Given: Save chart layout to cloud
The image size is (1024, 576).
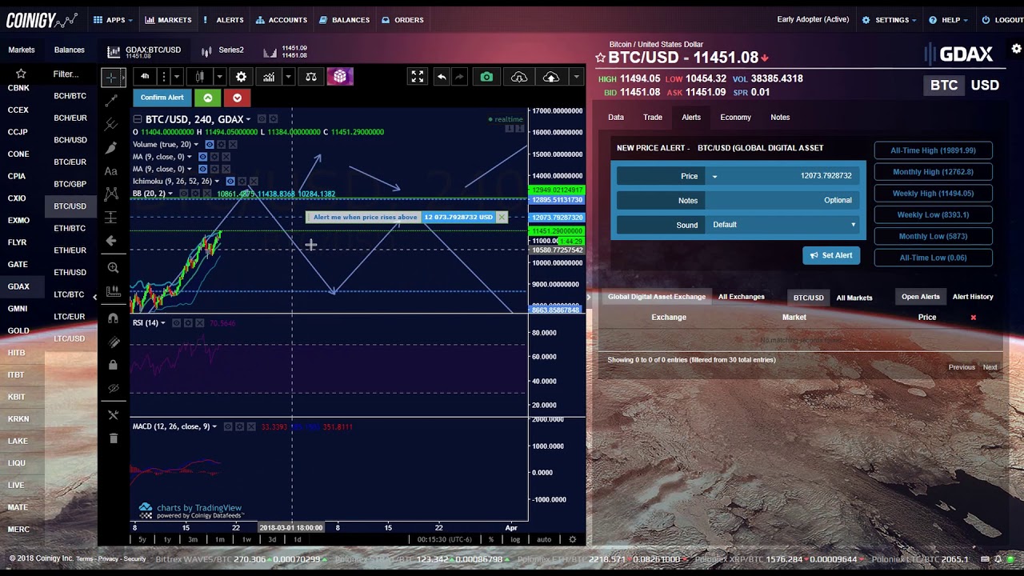Looking at the screenshot, I should point(551,77).
